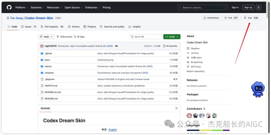Open 'Default README to English' commit message
The image size is (271, 135).
[123, 79]
